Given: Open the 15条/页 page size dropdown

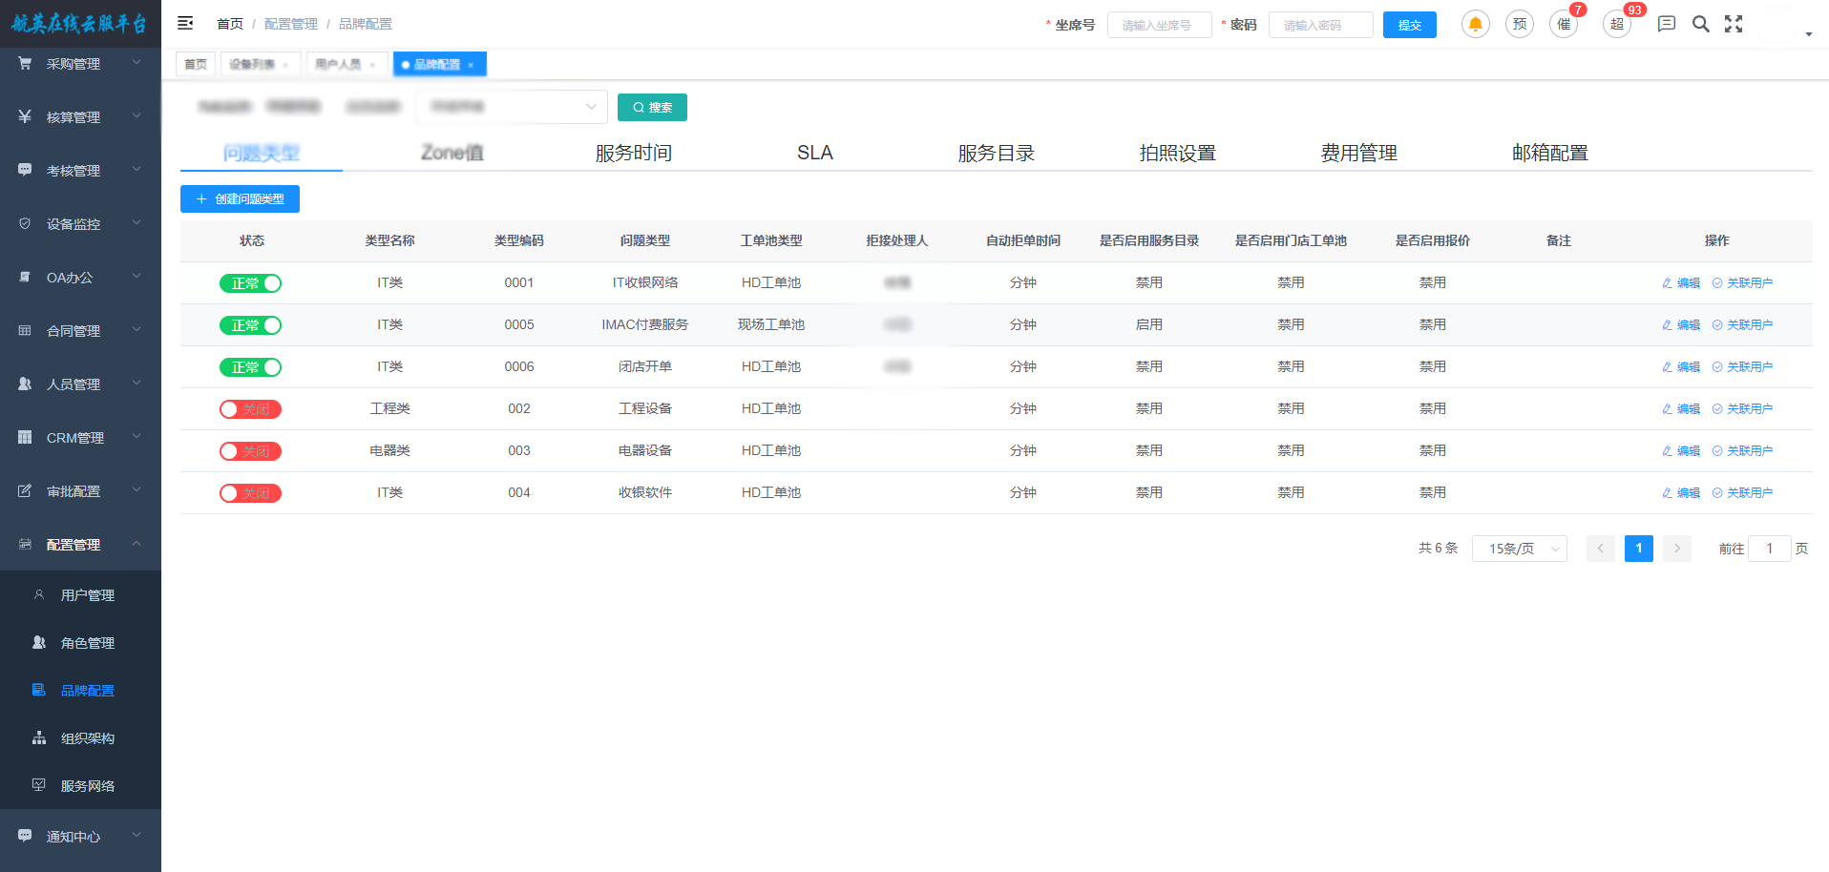Looking at the screenshot, I should coord(1519,549).
